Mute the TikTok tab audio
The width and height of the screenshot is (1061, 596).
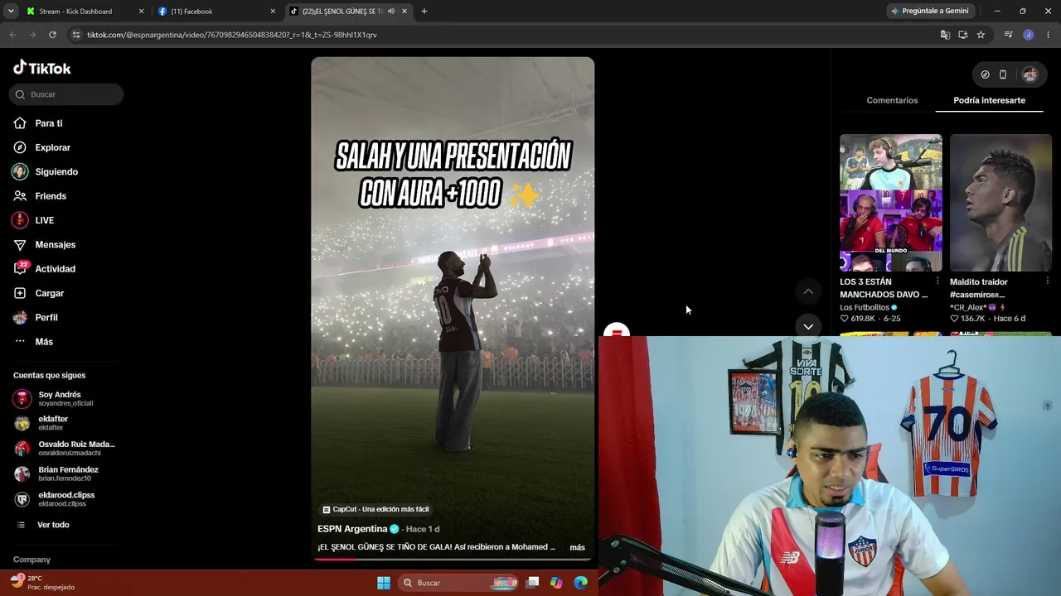click(390, 12)
